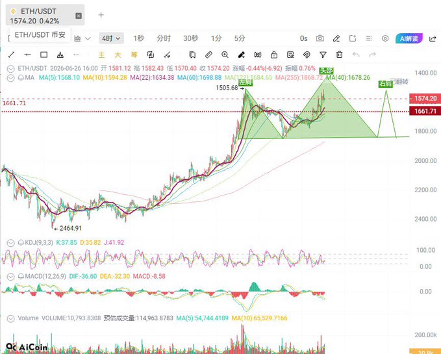Click the bookmark copy icon
Screen dimensions: 441x354
point(192,55)
